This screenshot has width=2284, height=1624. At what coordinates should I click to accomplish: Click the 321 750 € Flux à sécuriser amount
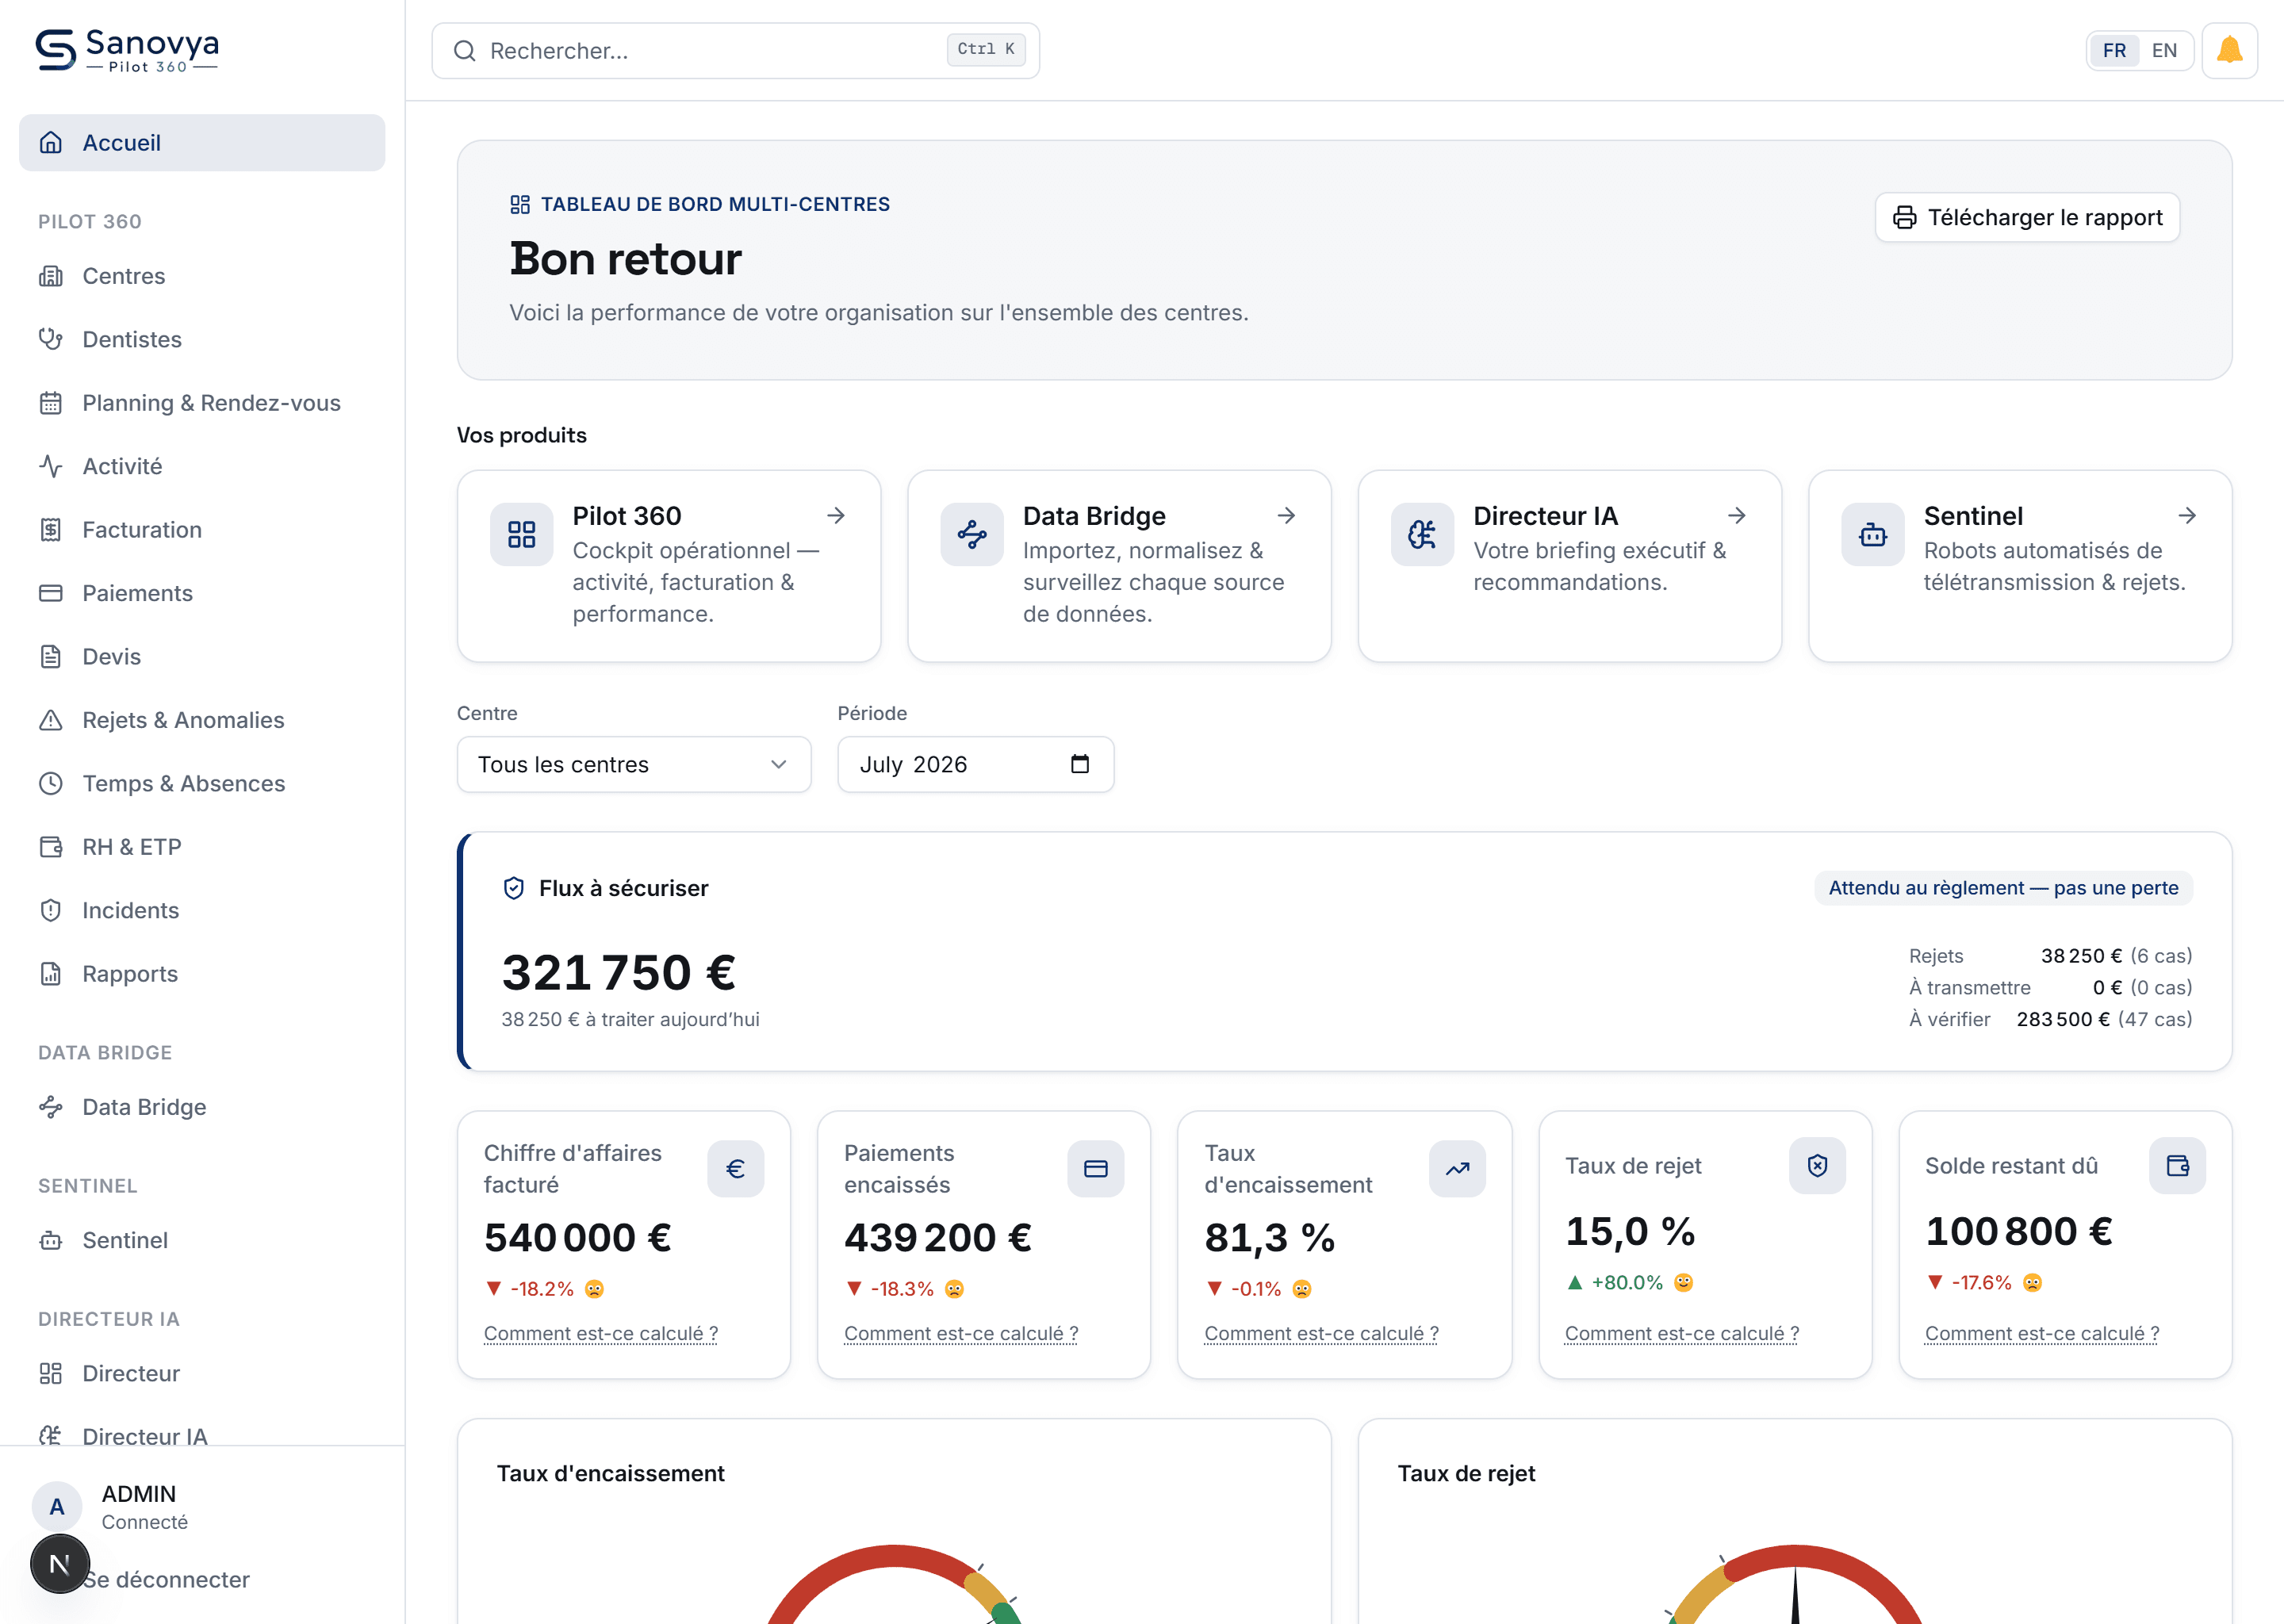pyautogui.click(x=618, y=972)
